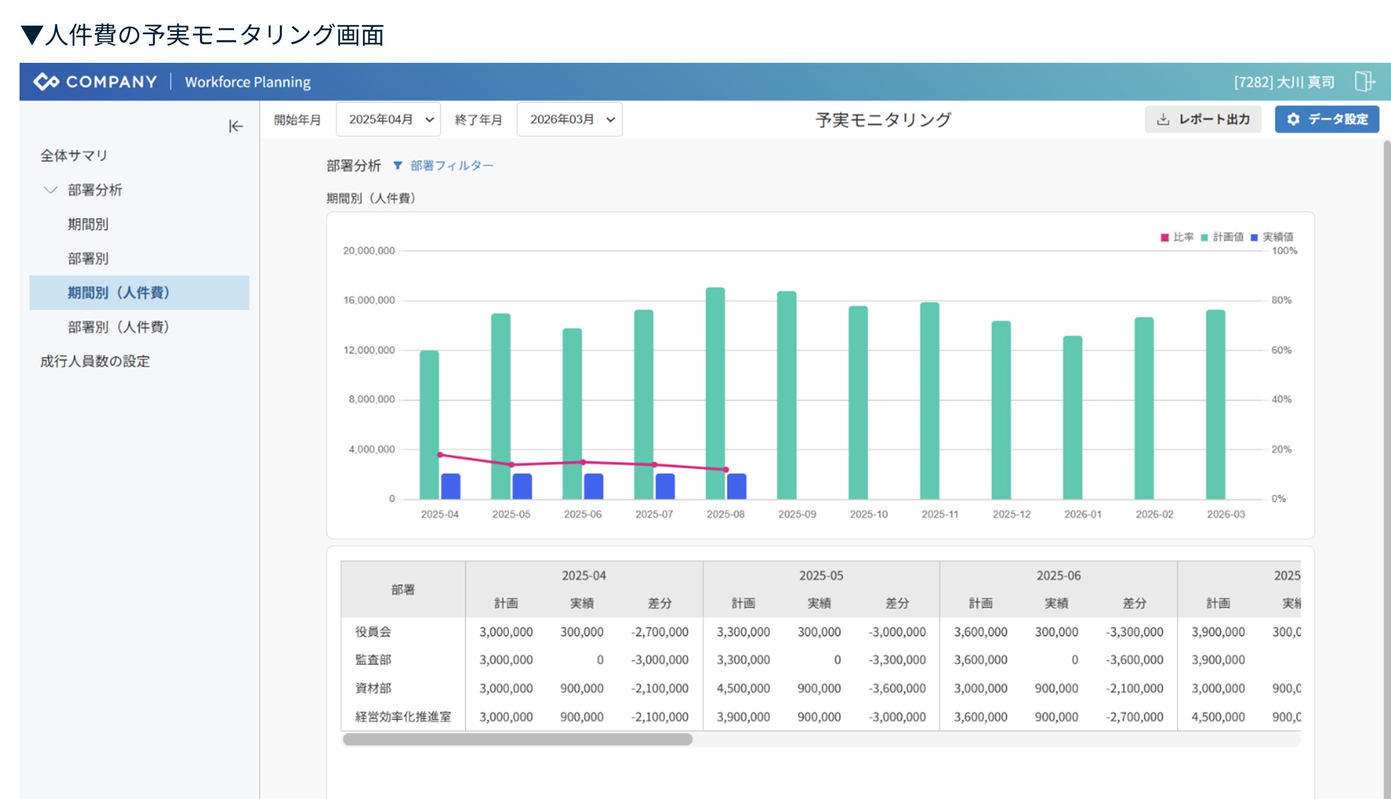The height and width of the screenshot is (799, 1391).
Task: Toggle 計画値 series in legend
Action: (x=1222, y=237)
